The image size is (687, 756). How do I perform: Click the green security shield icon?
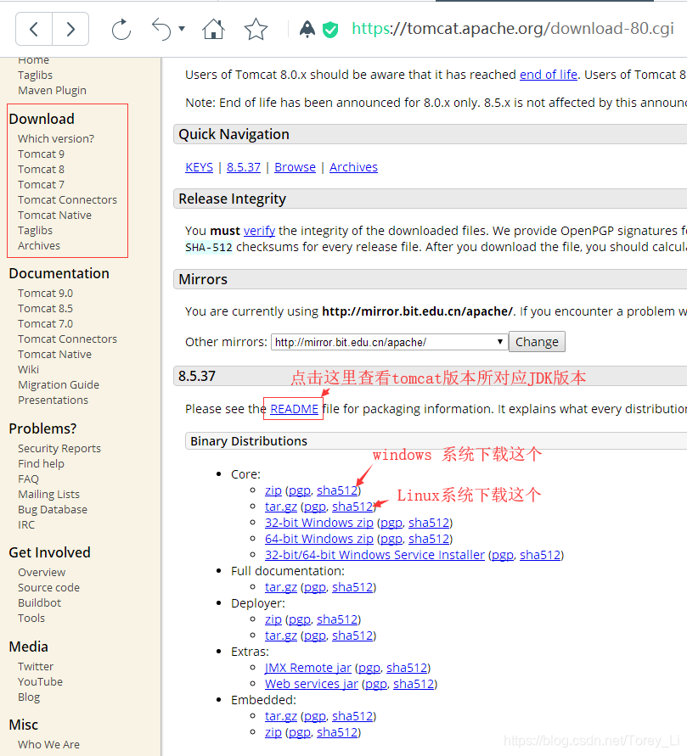click(x=330, y=30)
